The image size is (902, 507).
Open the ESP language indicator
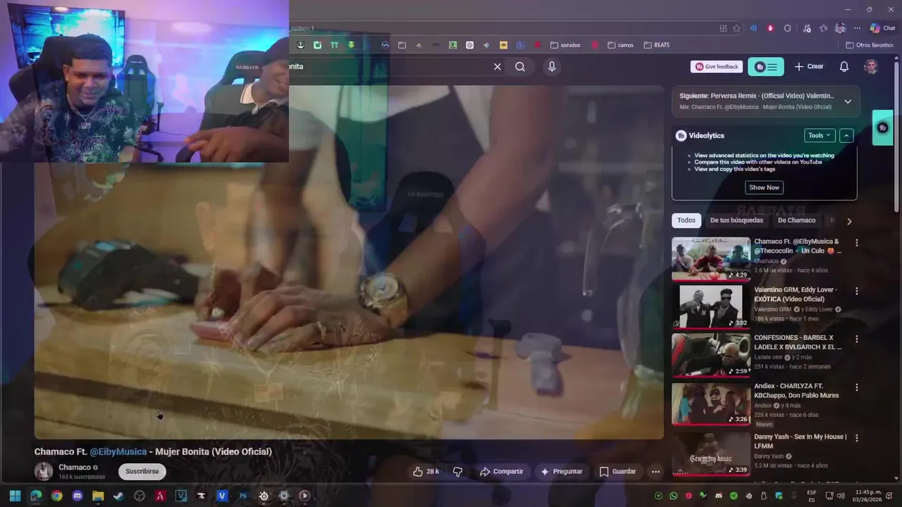coord(812,496)
